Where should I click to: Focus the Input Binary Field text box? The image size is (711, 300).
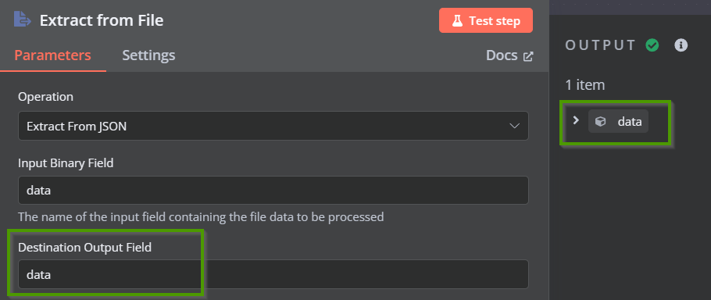point(273,191)
